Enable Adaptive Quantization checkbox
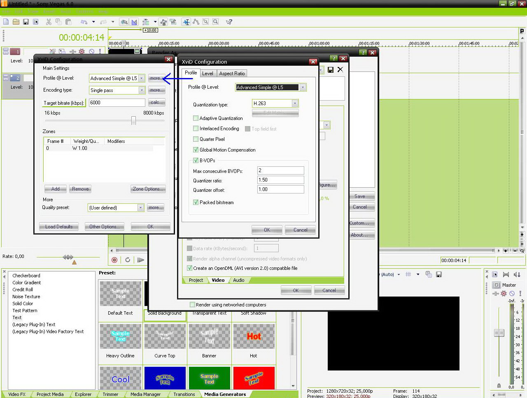 (196, 118)
